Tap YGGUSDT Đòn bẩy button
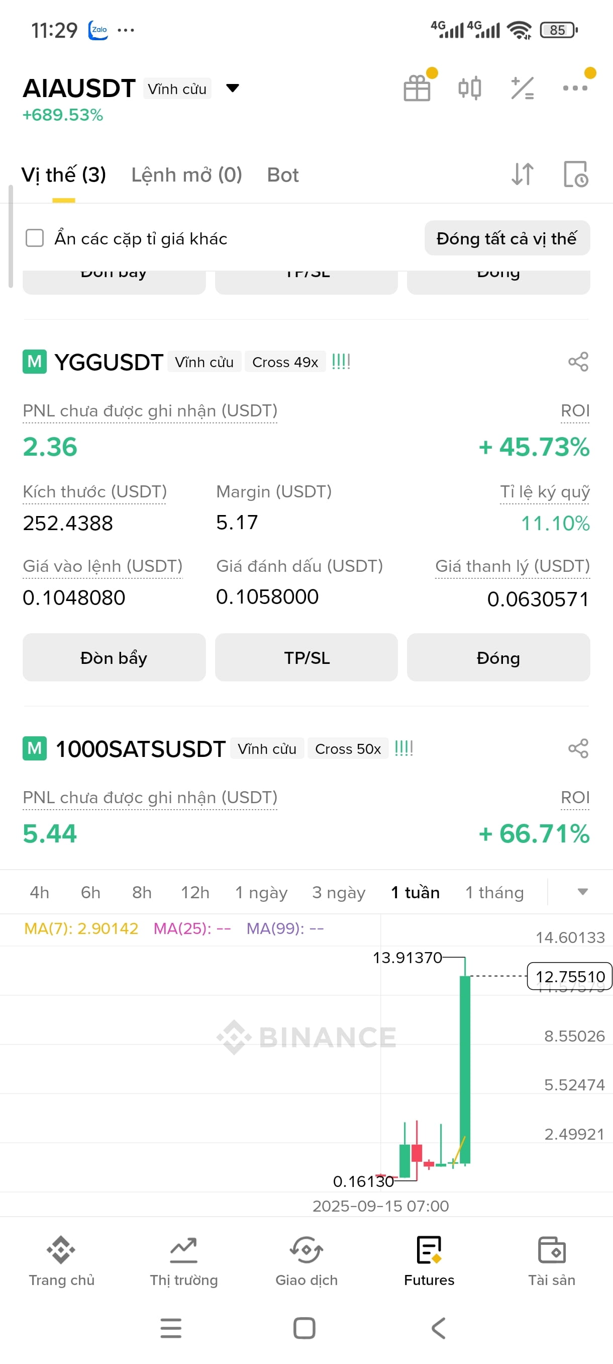Screen dimensions: 613x1364 (114, 657)
